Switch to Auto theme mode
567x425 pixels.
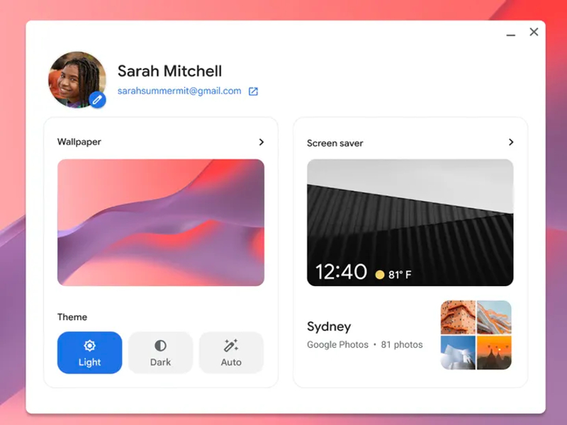click(231, 352)
